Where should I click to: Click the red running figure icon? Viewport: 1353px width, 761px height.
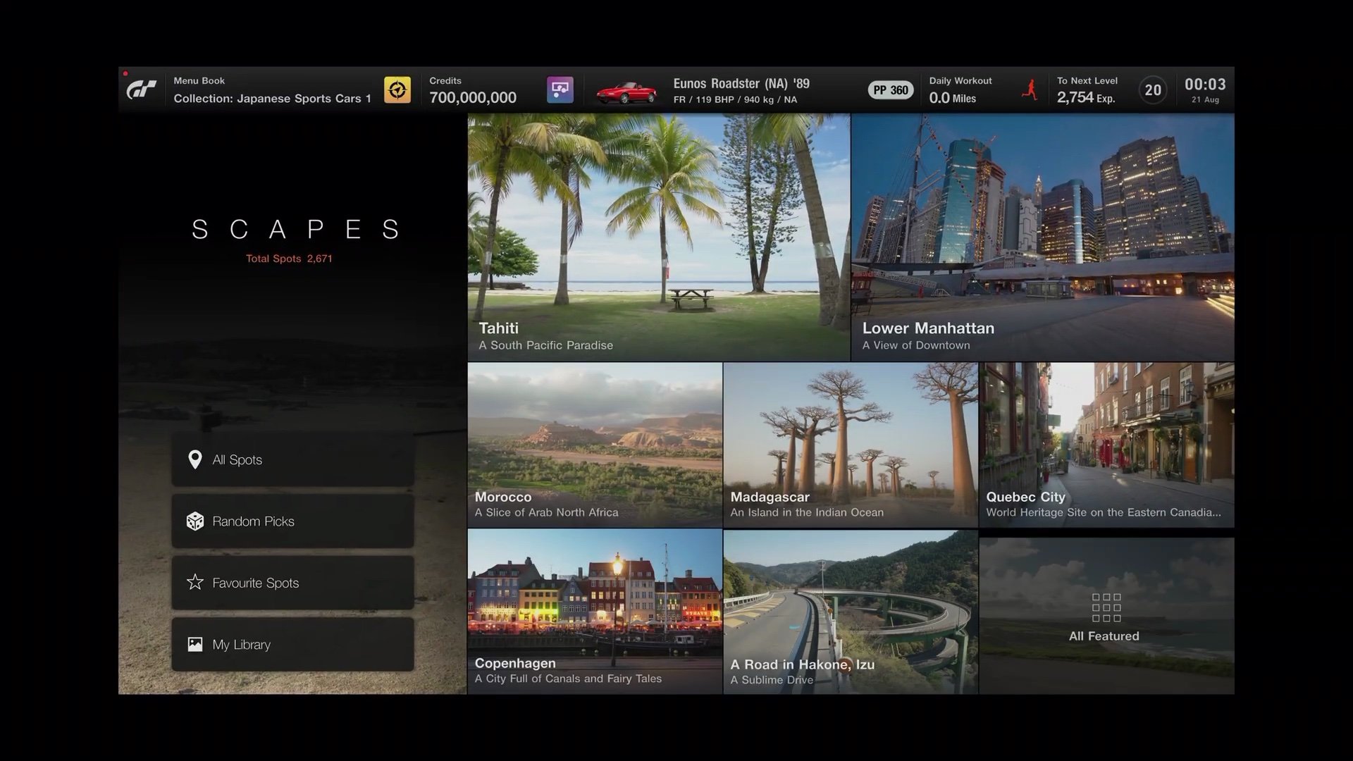[x=1030, y=90]
